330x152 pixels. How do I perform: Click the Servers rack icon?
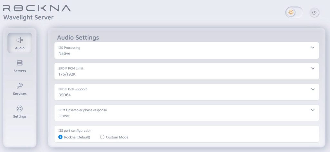20,63
